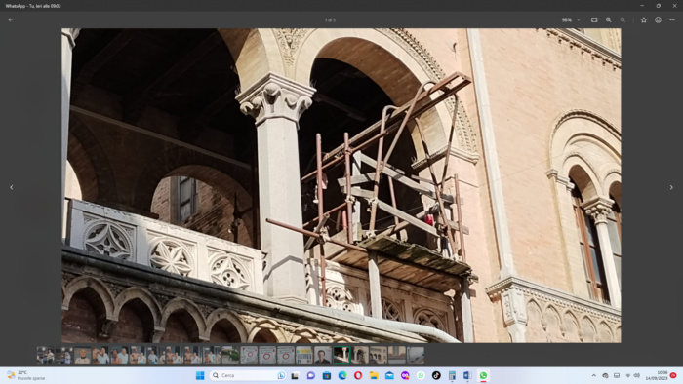Screen dimensions: 683x384
Task: Open Calculator from the taskbar
Action: tap(452, 376)
